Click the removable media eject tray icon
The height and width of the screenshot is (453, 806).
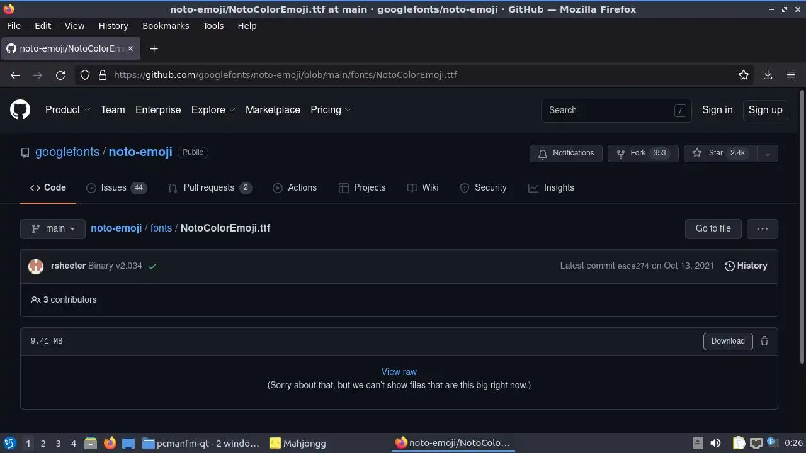(697, 443)
